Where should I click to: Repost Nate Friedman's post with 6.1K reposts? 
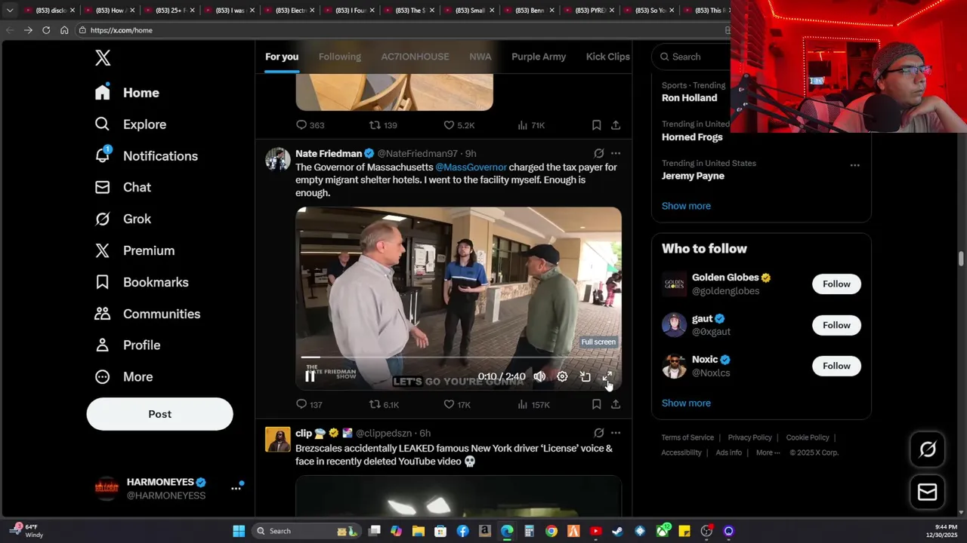click(375, 405)
